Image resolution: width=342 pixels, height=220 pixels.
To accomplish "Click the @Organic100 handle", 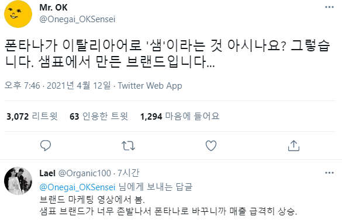I will point(85,173).
